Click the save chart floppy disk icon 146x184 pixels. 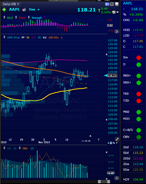point(117,4)
